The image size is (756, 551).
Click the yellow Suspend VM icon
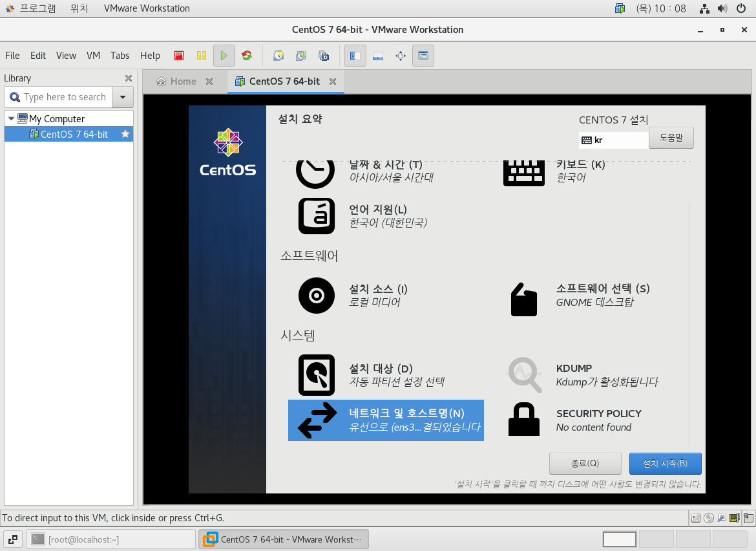tap(202, 56)
